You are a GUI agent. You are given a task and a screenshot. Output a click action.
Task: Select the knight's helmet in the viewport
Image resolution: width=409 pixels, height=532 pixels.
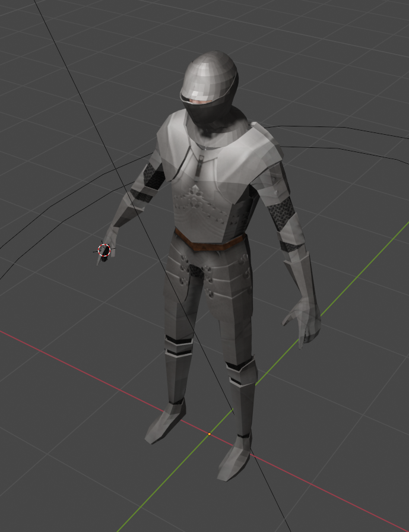209,89
